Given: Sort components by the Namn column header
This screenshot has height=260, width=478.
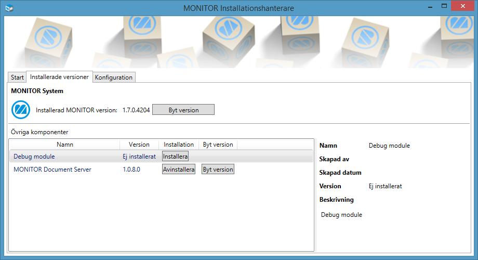Looking at the screenshot, I should click(x=64, y=145).
